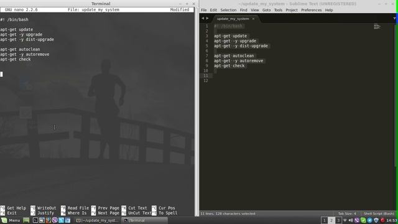Screen dimensions: 398x224
Task: Click "Cut Text" shortcut hint in nano
Action: coord(137,208)
